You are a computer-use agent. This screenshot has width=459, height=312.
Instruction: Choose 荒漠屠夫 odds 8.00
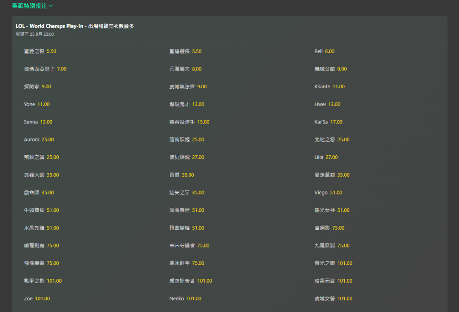(x=196, y=69)
